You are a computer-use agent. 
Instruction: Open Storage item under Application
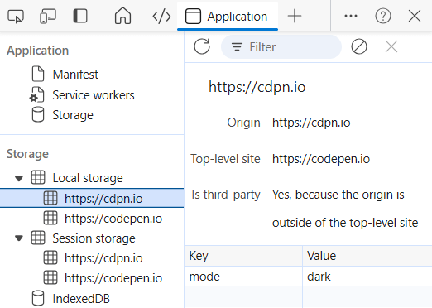pos(73,115)
